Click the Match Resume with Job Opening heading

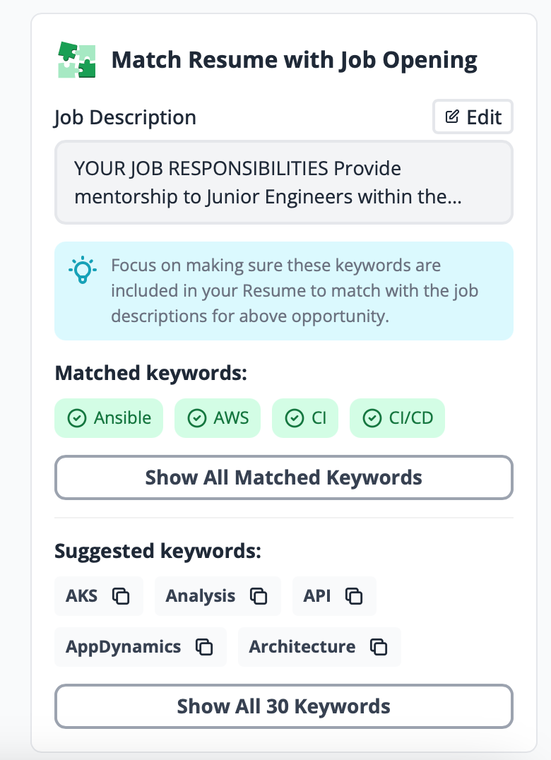coord(294,60)
